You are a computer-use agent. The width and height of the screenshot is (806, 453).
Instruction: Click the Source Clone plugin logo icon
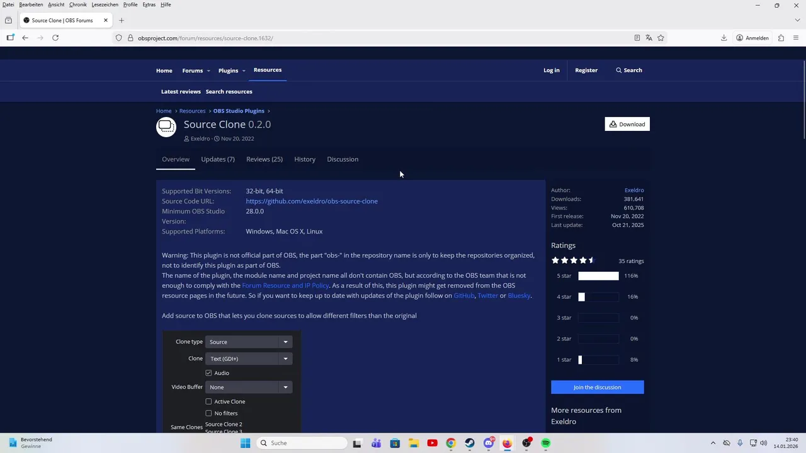[166, 127]
